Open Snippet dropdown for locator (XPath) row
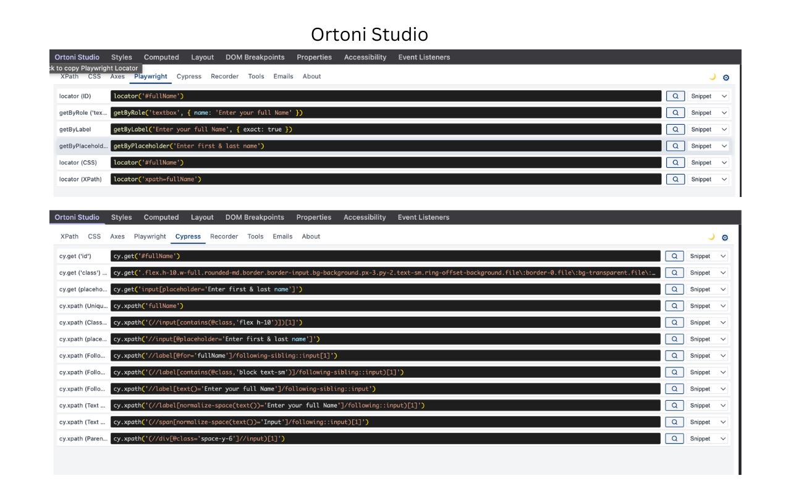This screenshot has width=791, height=494. pos(709,180)
